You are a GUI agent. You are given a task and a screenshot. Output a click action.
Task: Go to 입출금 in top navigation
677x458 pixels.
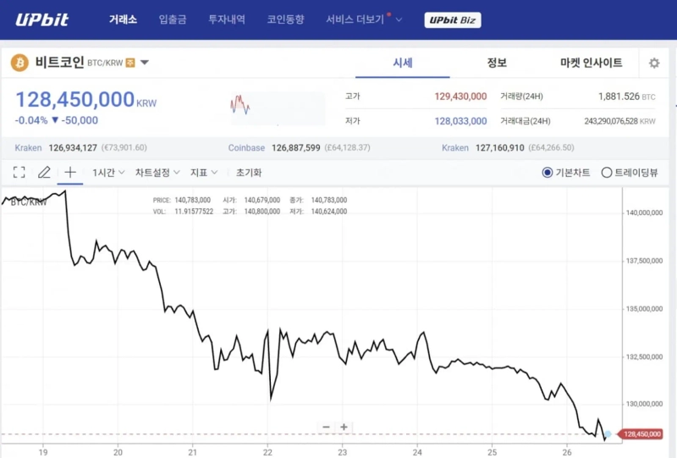coord(173,19)
